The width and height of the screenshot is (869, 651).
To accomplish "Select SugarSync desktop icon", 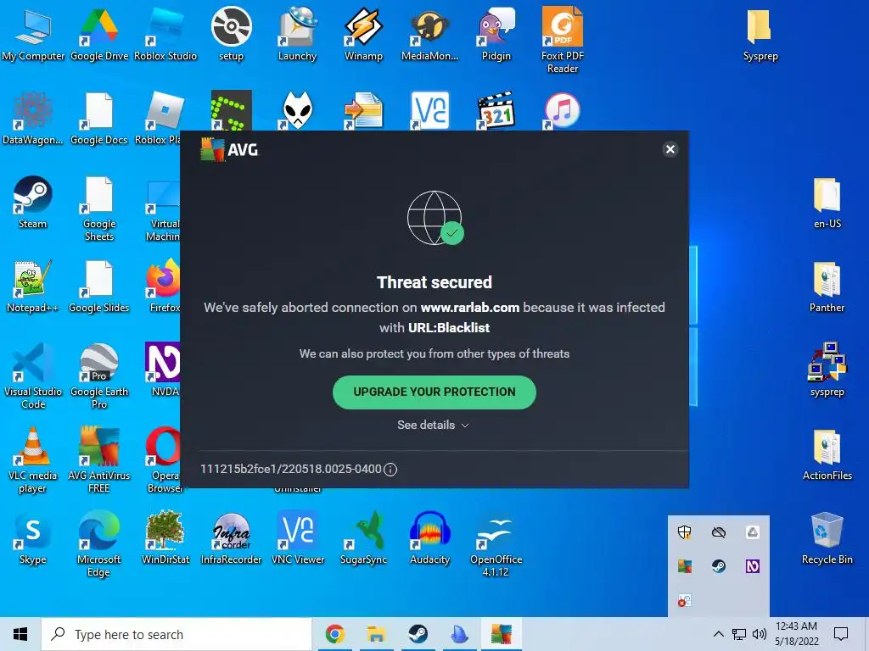I will point(363,538).
